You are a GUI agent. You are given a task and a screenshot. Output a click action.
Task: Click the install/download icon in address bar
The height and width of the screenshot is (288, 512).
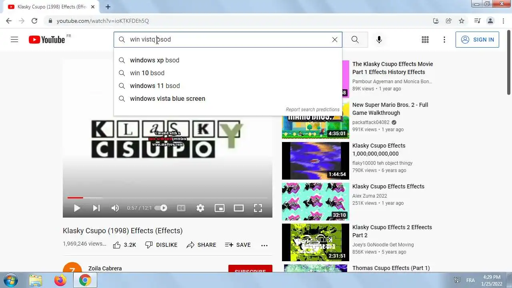tap(436, 21)
